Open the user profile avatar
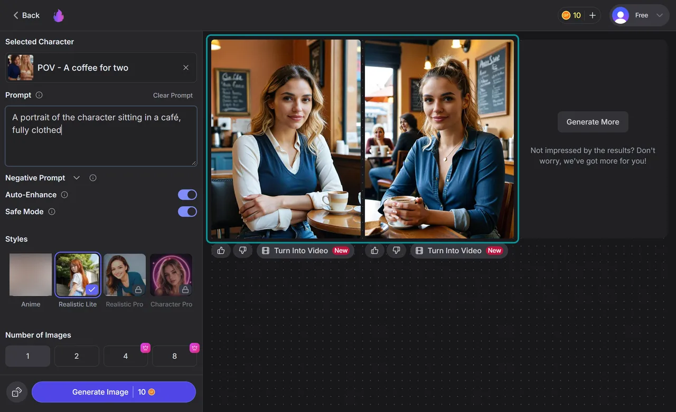The width and height of the screenshot is (676, 412). pyautogui.click(x=620, y=15)
